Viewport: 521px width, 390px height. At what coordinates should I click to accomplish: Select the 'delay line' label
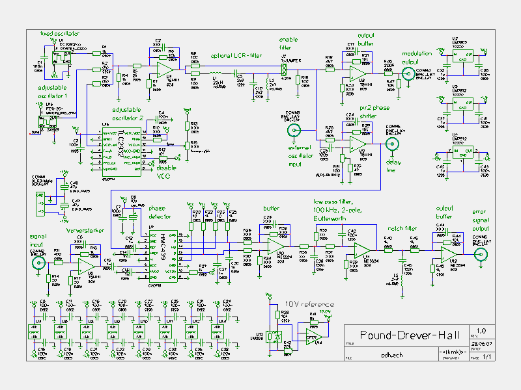393,166
